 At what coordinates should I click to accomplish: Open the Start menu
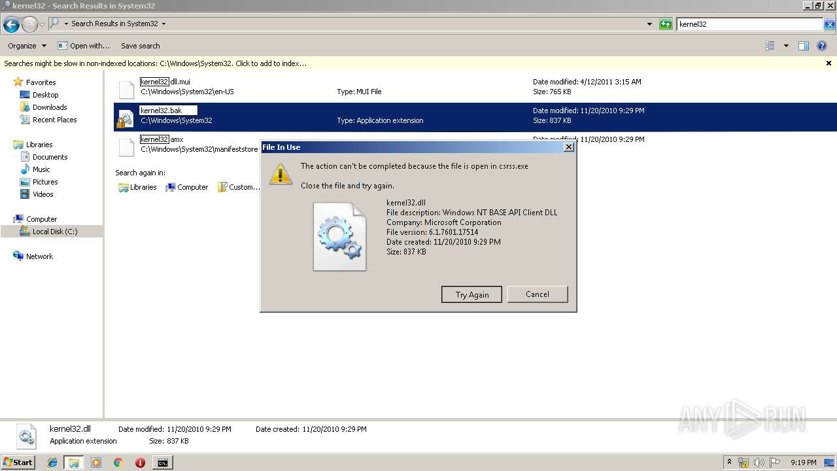pyautogui.click(x=18, y=462)
